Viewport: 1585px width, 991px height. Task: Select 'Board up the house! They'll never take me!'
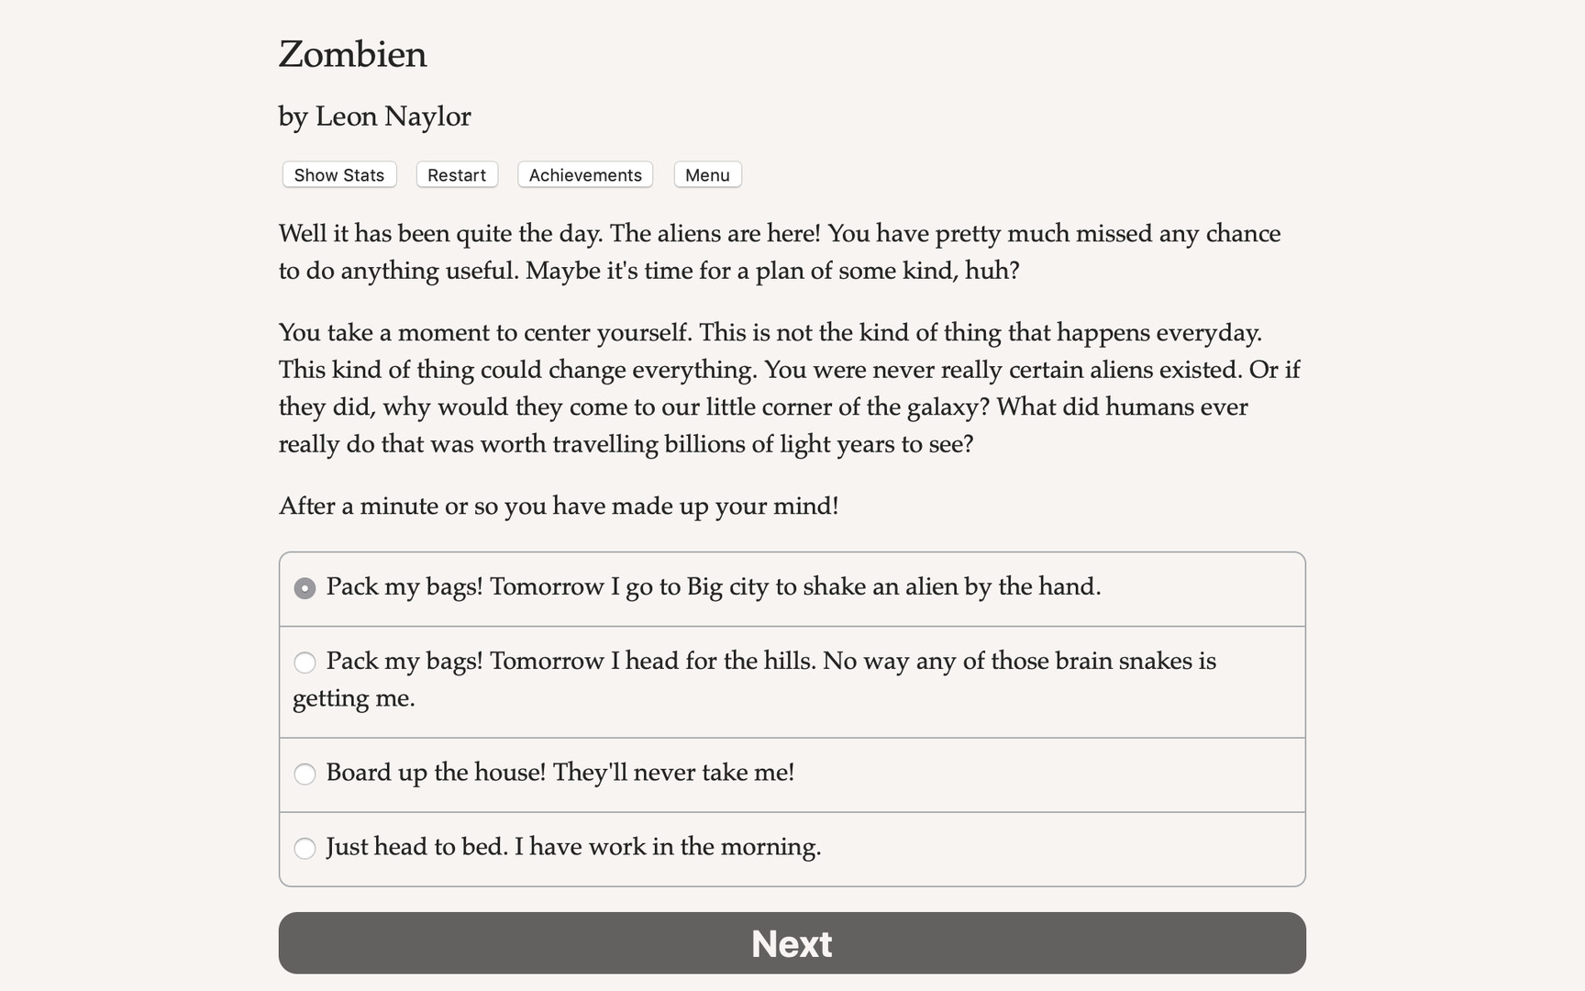(560, 774)
